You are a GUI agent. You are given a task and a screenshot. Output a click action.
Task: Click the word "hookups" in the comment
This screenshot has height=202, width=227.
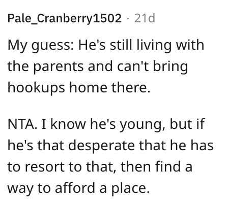pos(36,88)
